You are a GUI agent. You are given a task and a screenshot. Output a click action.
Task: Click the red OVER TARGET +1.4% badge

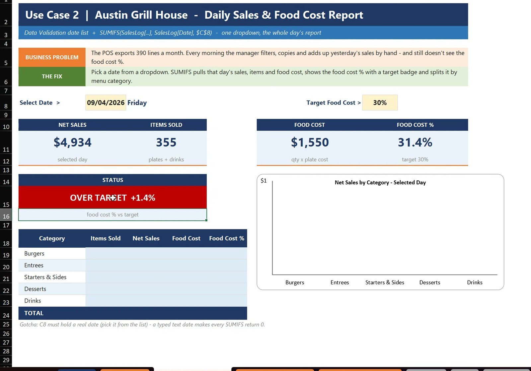113,197
